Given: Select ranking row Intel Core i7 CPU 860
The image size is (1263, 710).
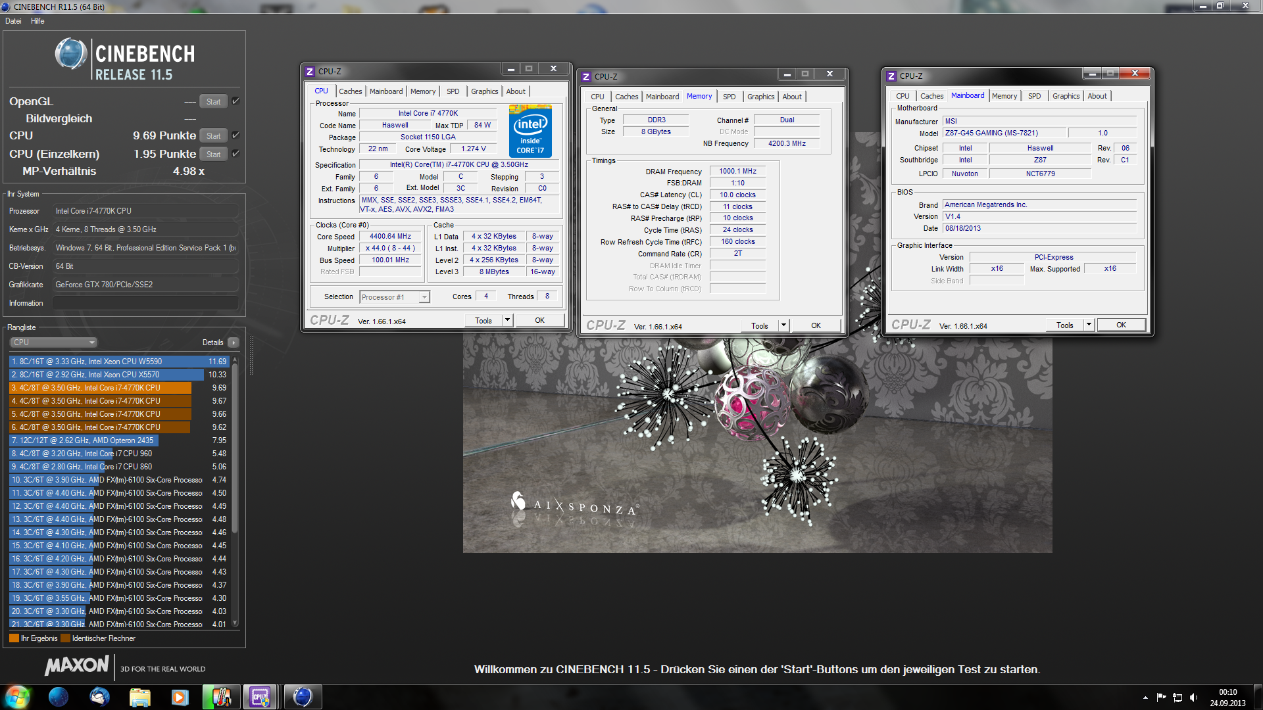Looking at the screenshot, I should click(119, 467).
